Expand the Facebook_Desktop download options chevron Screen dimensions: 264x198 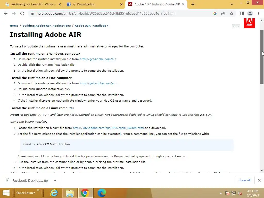(x=55, y=180)
